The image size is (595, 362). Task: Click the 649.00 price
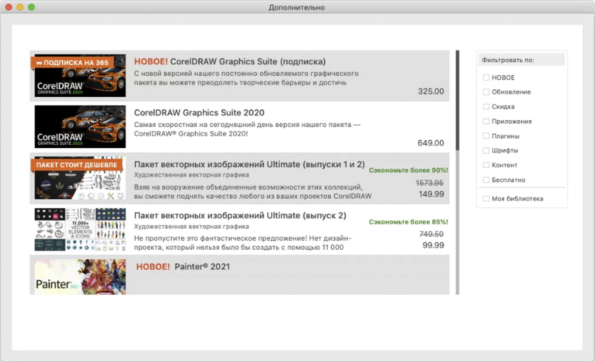431,143
